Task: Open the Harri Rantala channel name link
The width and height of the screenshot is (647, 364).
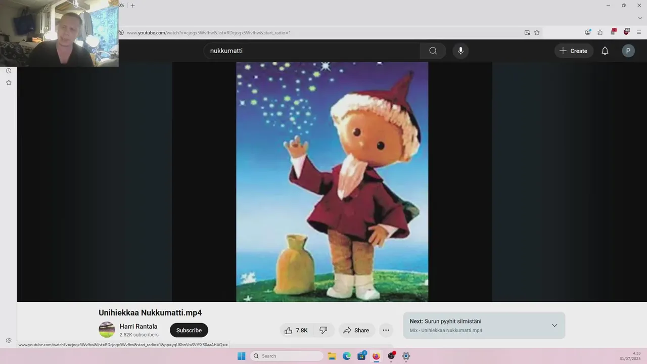Action: 138,327
